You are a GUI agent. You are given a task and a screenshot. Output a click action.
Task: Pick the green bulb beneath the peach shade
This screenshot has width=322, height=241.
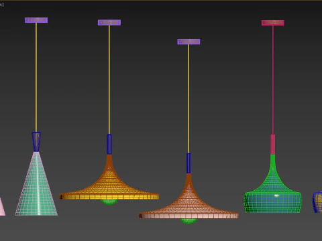[x=189, y=221]
